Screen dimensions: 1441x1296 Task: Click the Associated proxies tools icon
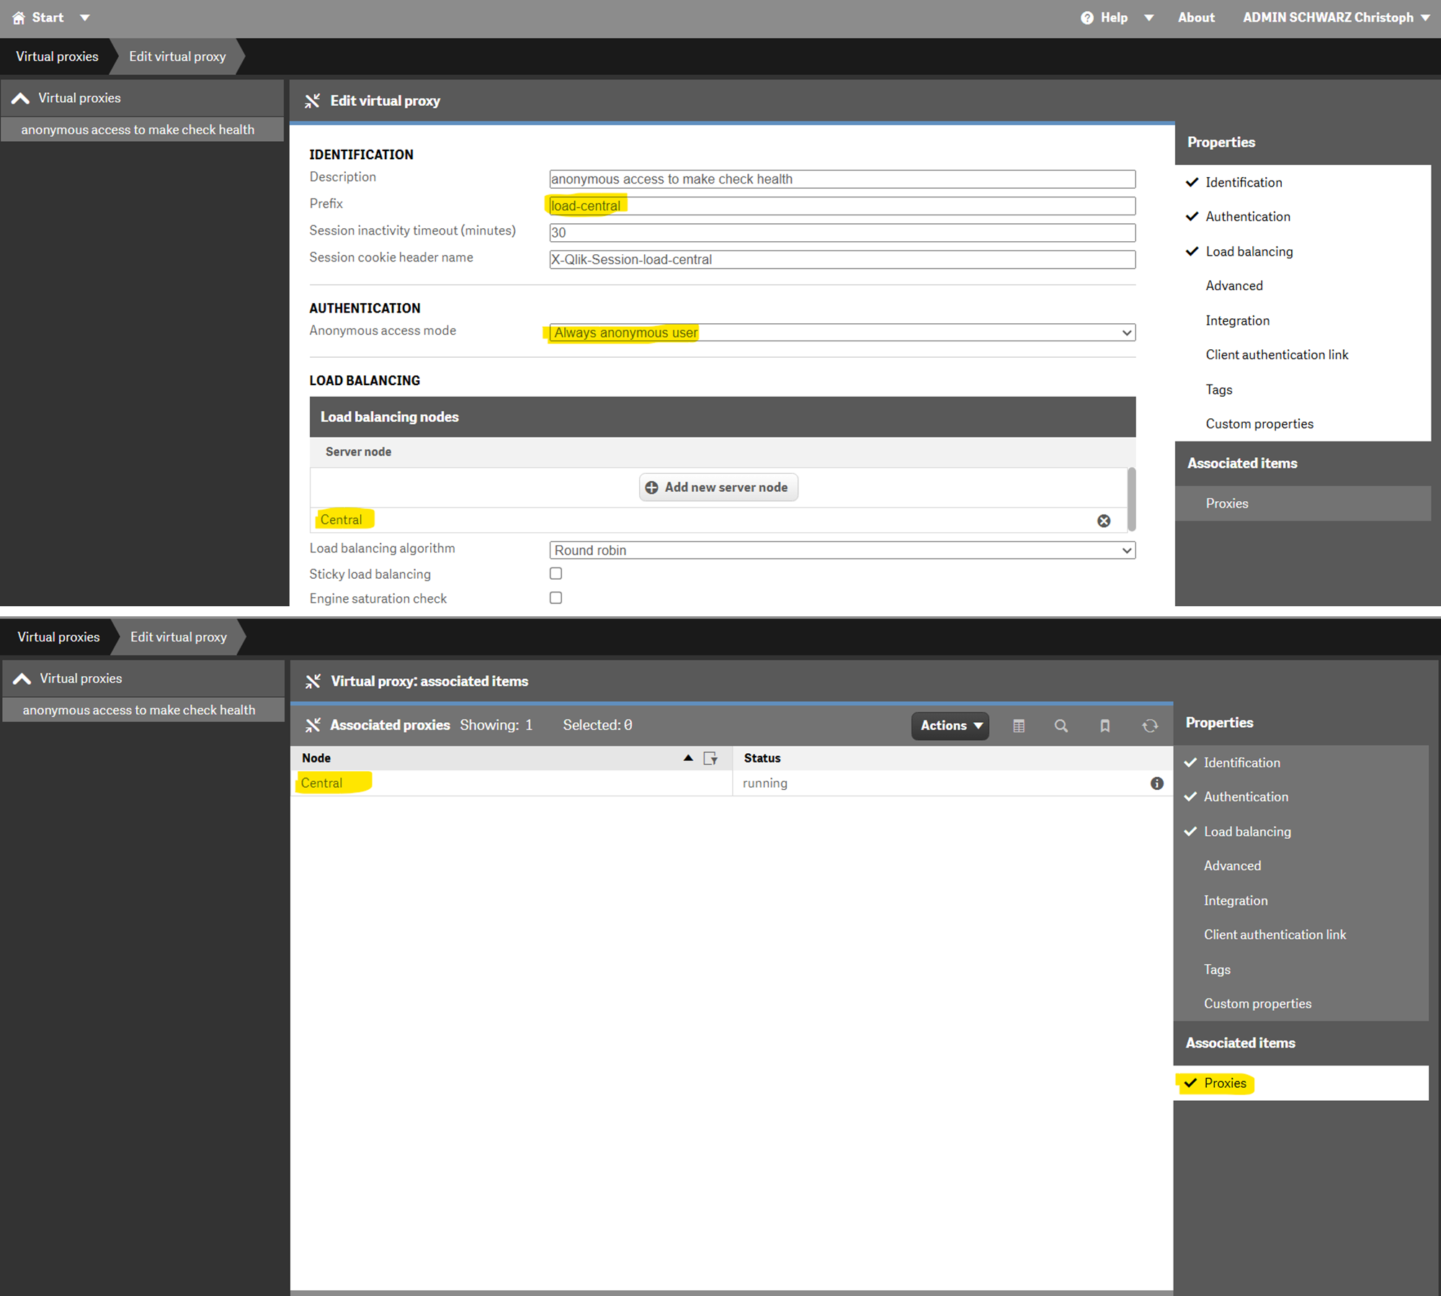point(312,725)
